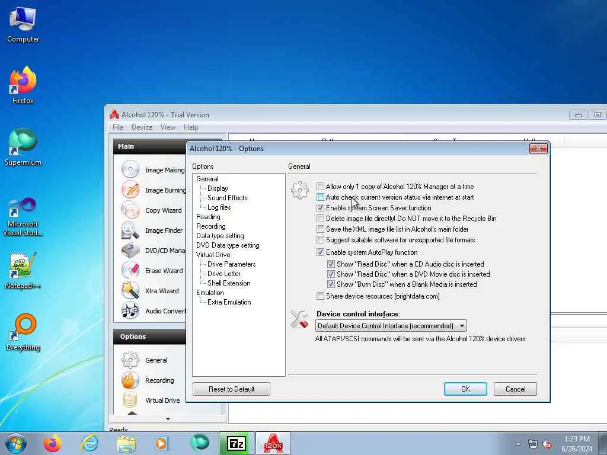Select Emulation in Options tree
Screen dimensions: 607x455
click(210, 293)
